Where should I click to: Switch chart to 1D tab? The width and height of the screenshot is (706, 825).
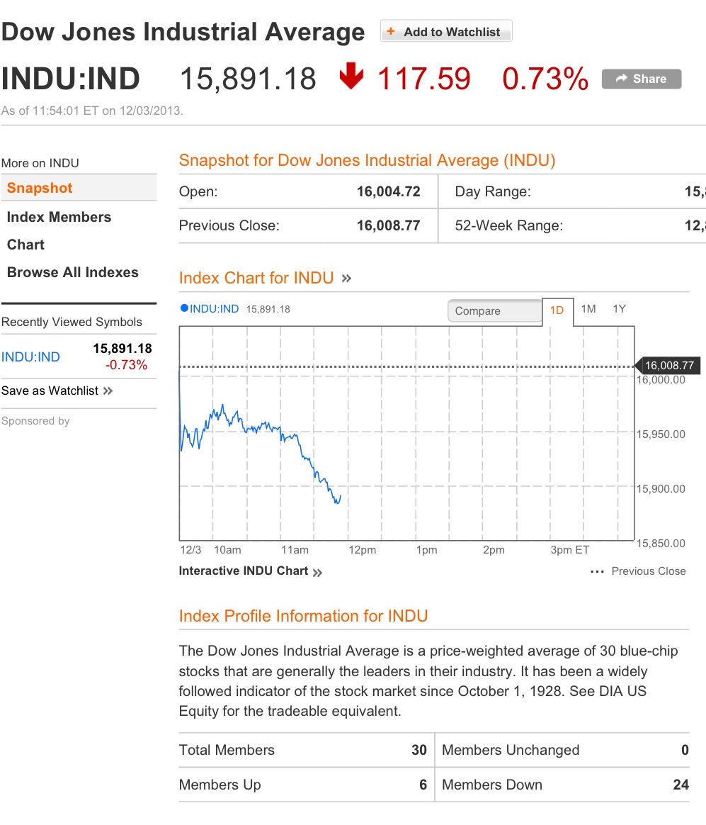point(557,310)
